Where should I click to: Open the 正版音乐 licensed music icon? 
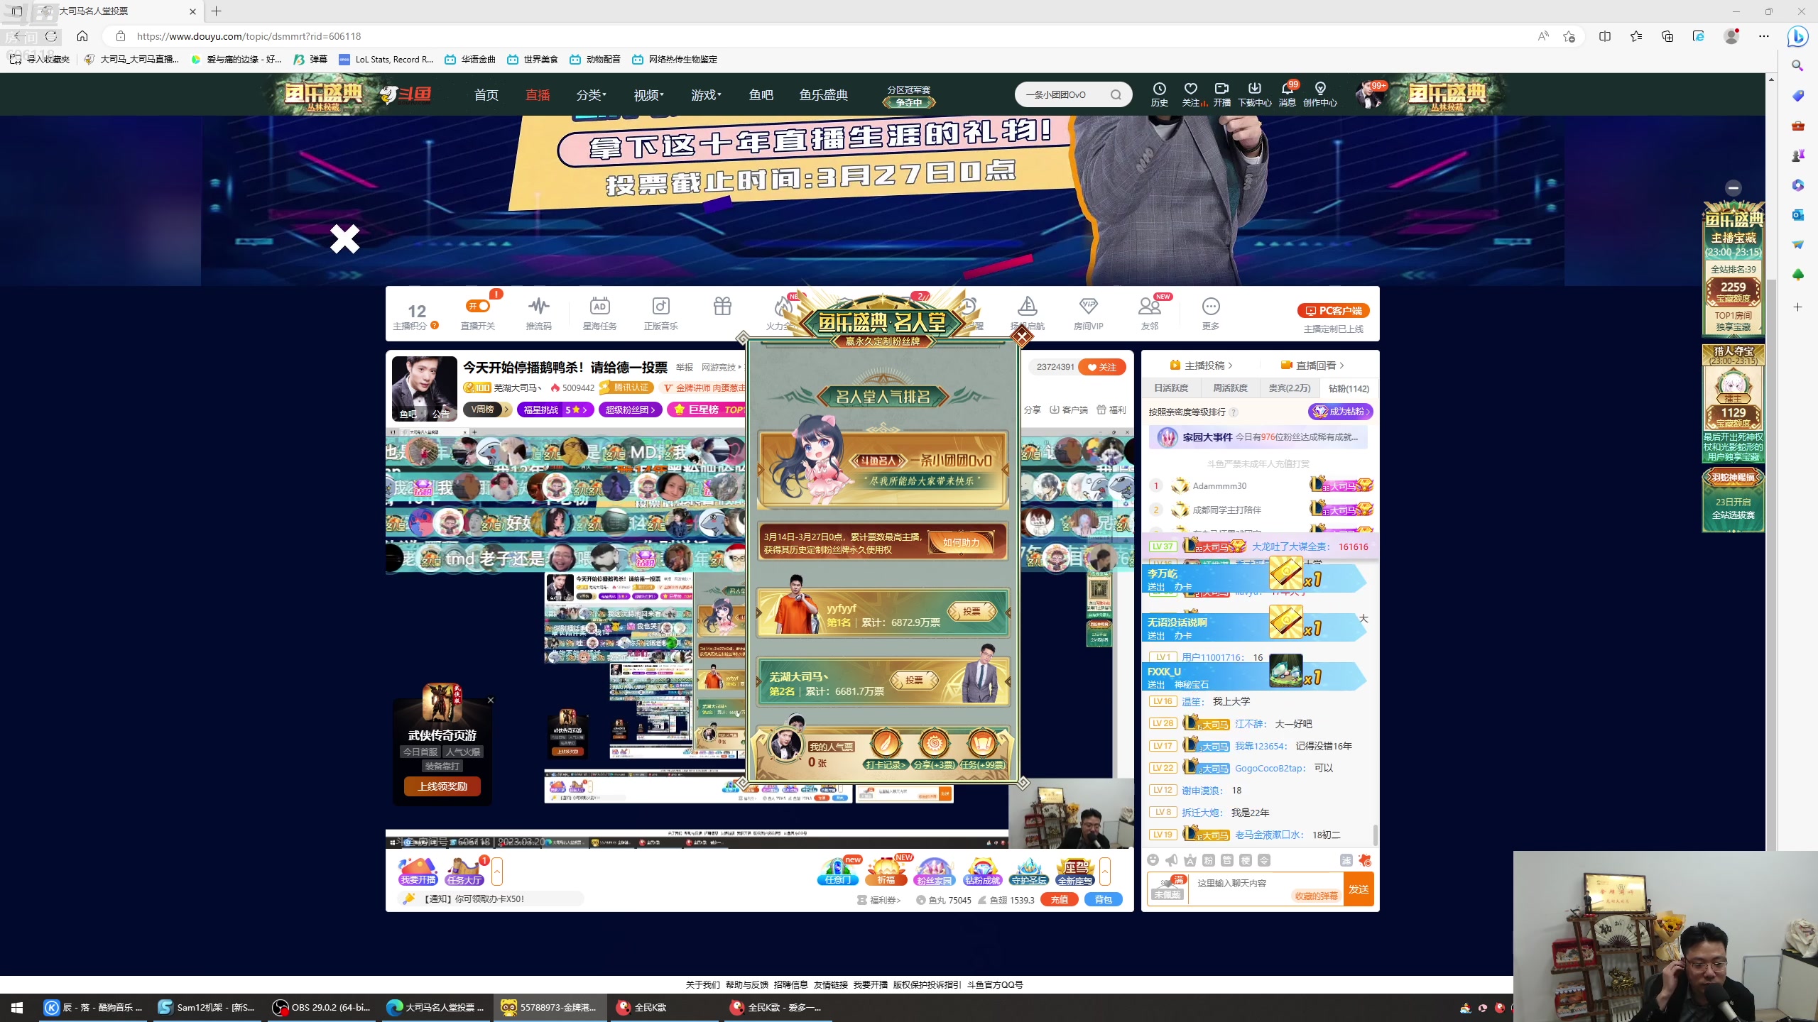(660, 306)
